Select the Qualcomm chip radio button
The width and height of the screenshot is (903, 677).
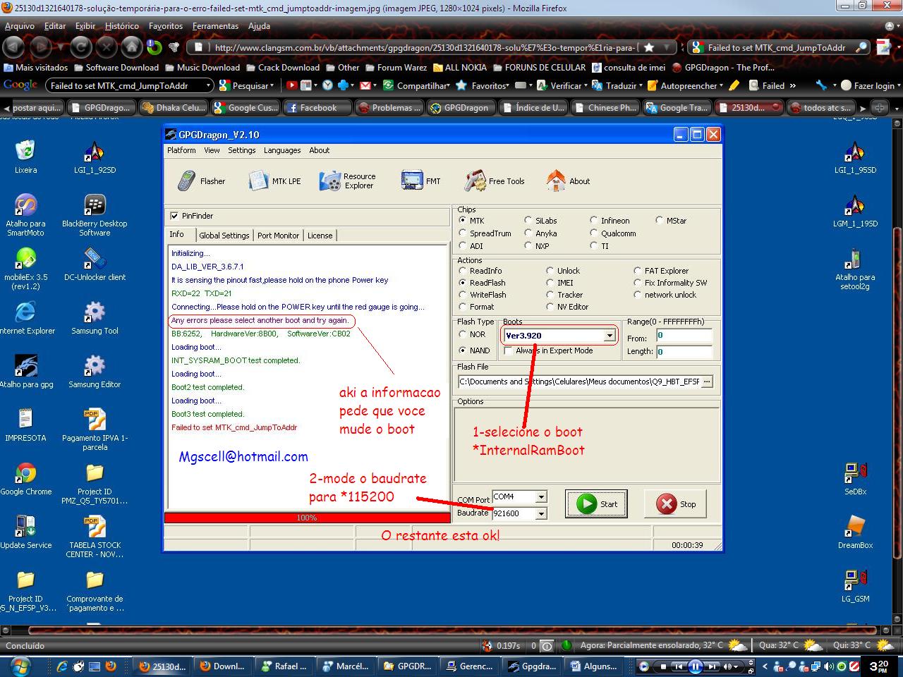coord(594,233)
